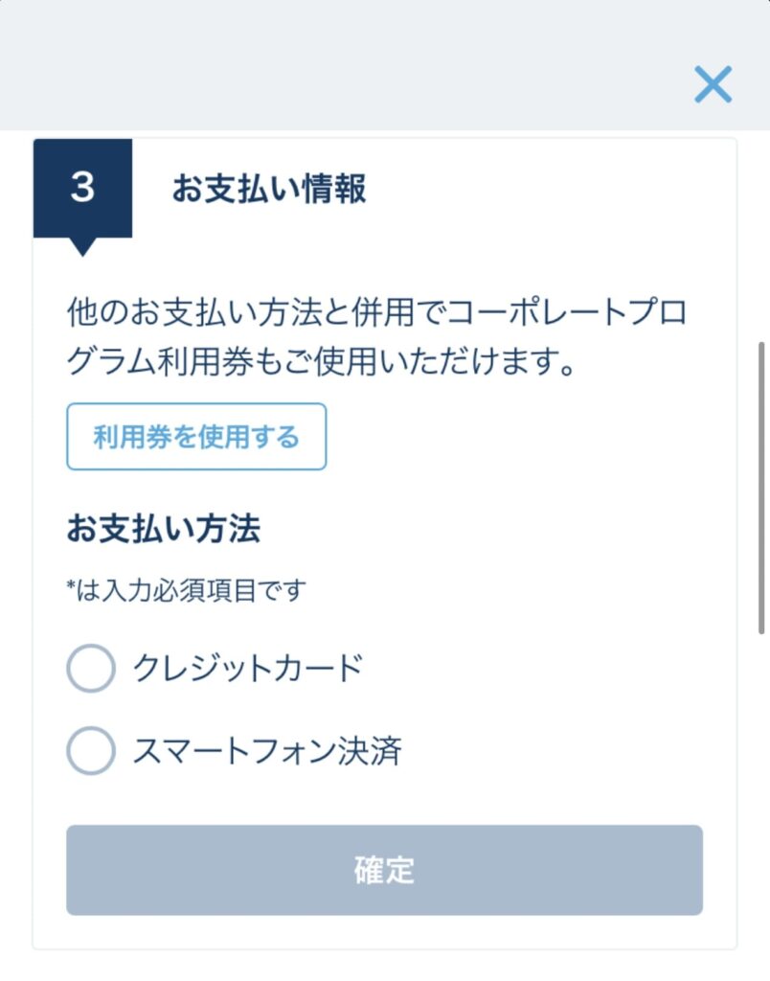Image resolution: width=770 pixels, height=981 pixels.
Task: Click the クレジットカード option label
Action: pyautogui.click(x=248, y=669)
